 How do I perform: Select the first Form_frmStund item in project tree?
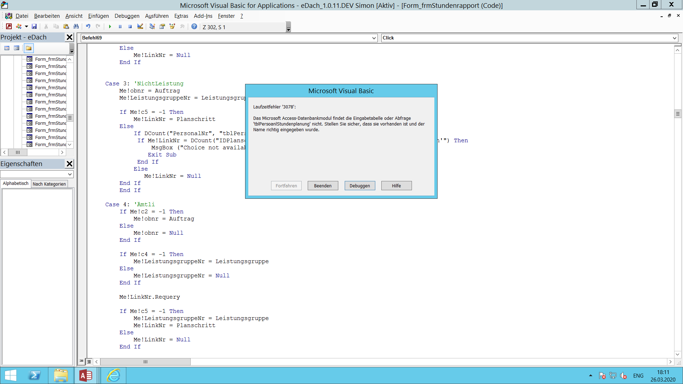point(51,59)
